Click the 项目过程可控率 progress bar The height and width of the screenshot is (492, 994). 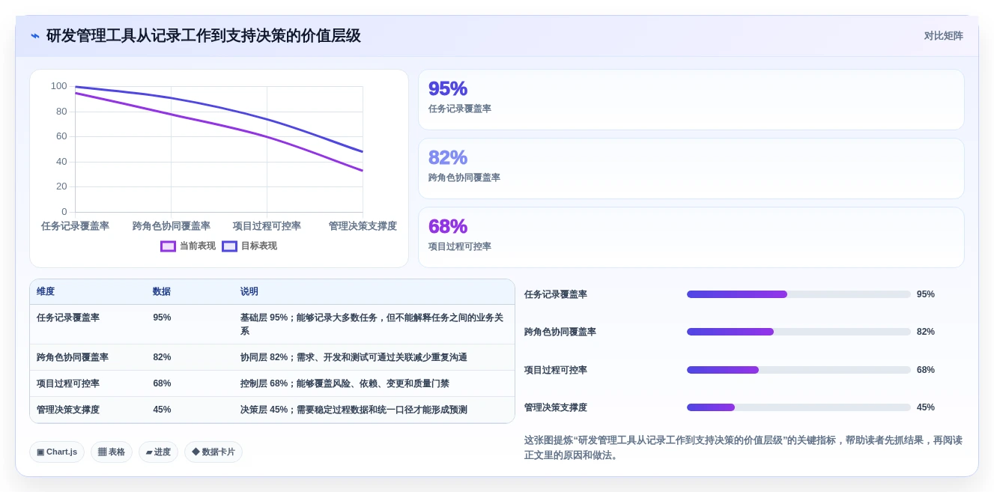click(x=798, y=370)
